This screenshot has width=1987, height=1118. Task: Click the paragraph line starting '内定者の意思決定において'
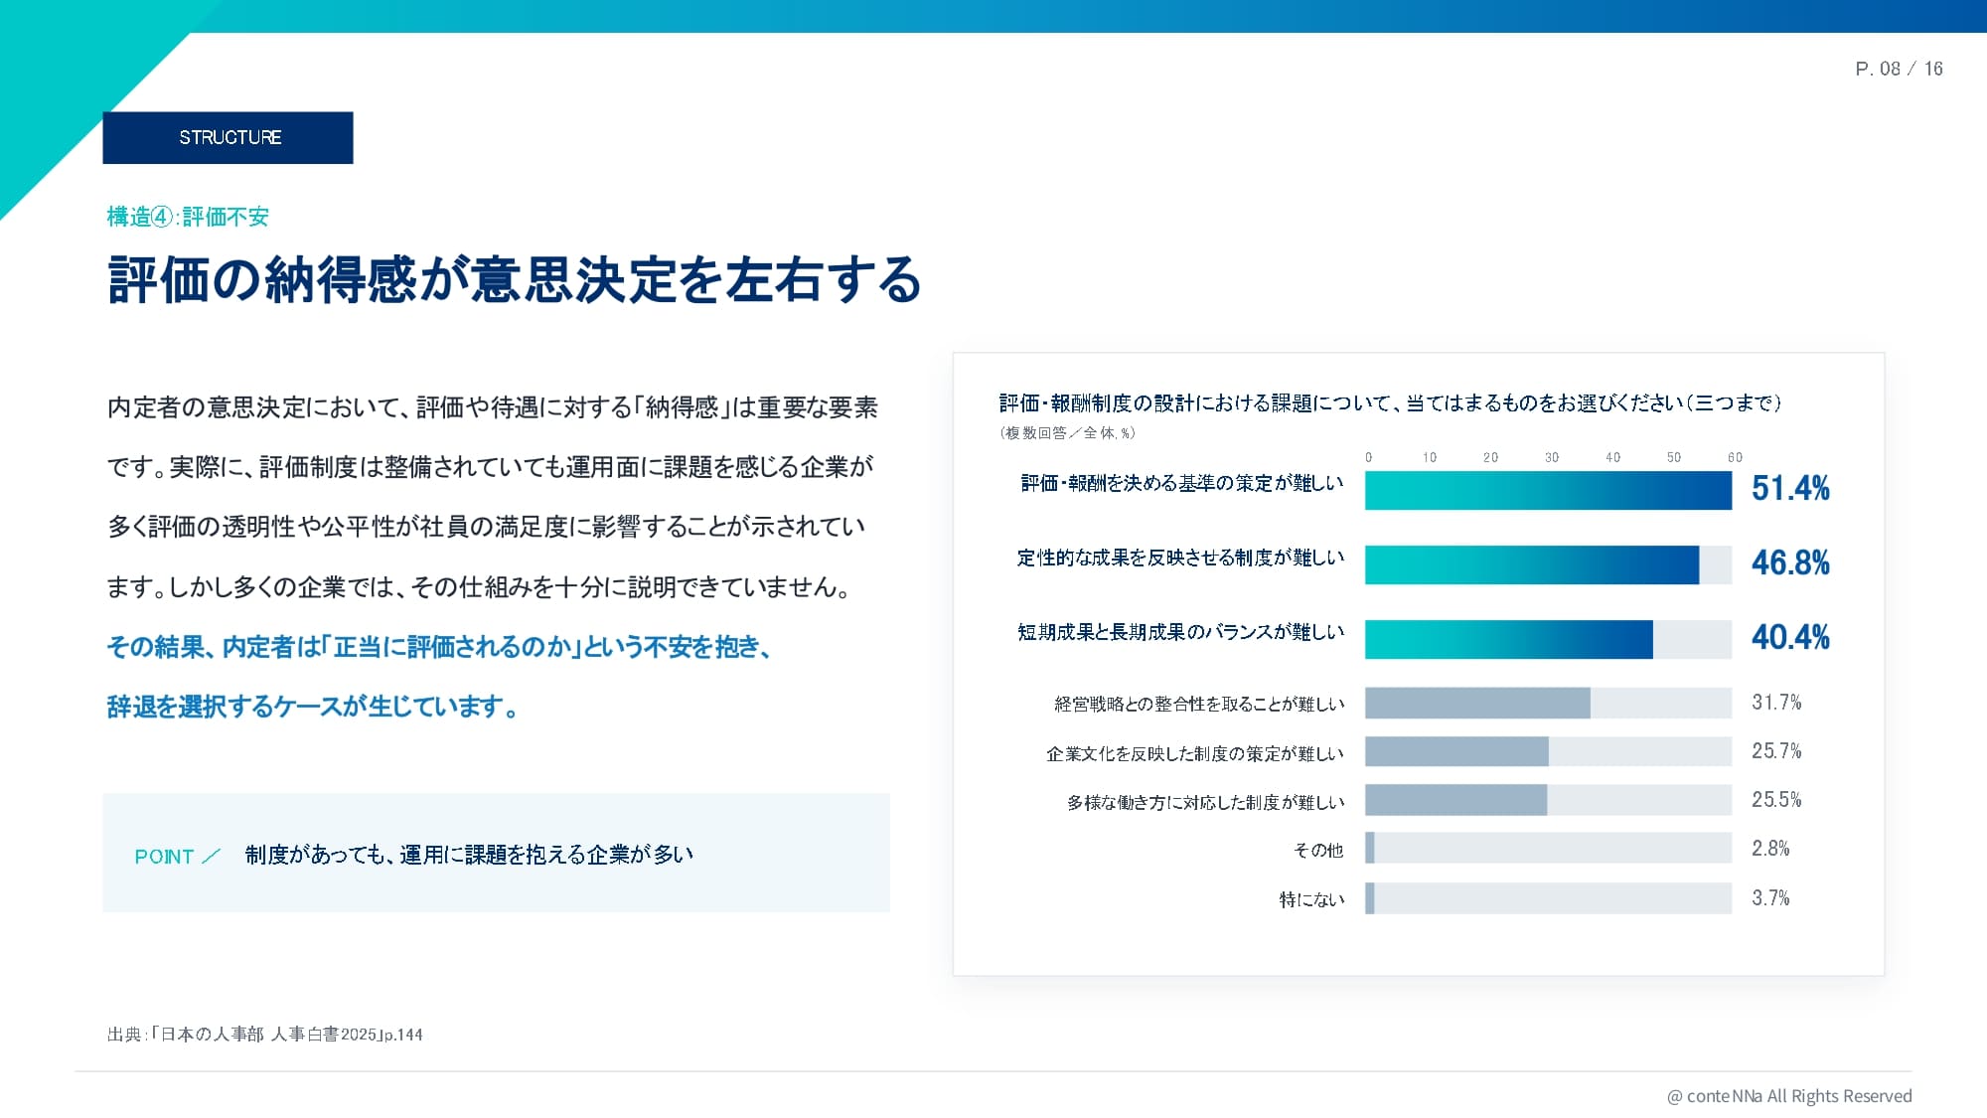492,407
